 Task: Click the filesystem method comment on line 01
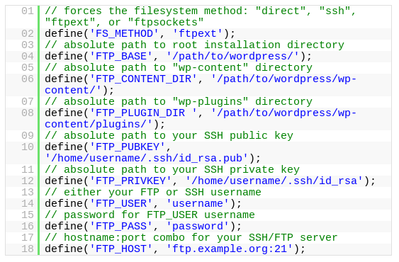(201, 17)
